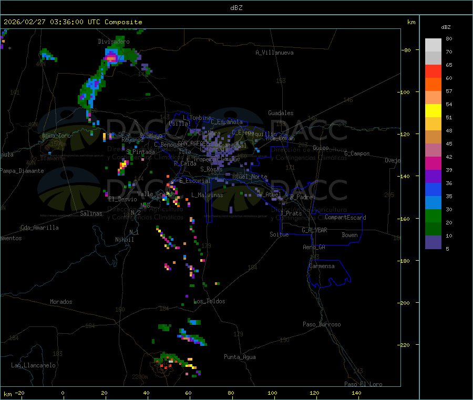Click the dBZ title at top
473x400 pixels.
click(236, 8)
